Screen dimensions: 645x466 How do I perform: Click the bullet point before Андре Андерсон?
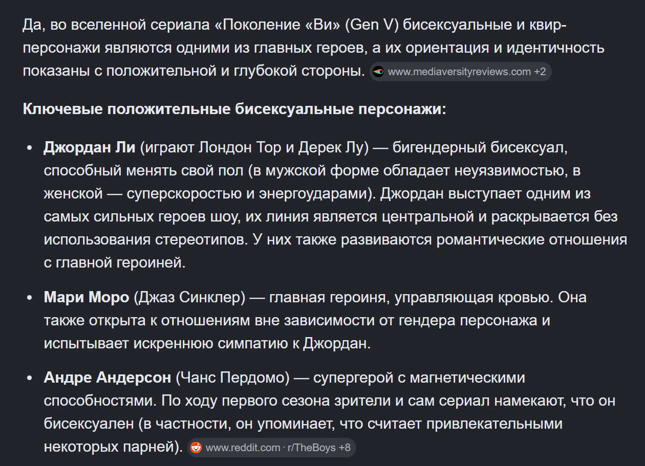coord(30,378)
